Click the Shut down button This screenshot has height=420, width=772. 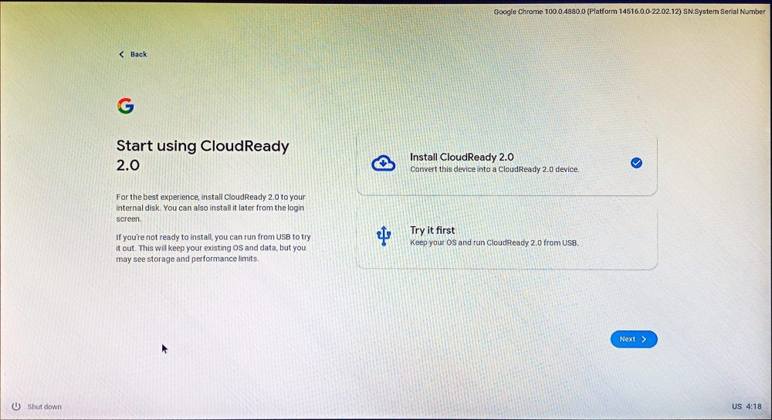tap(37, 407)
